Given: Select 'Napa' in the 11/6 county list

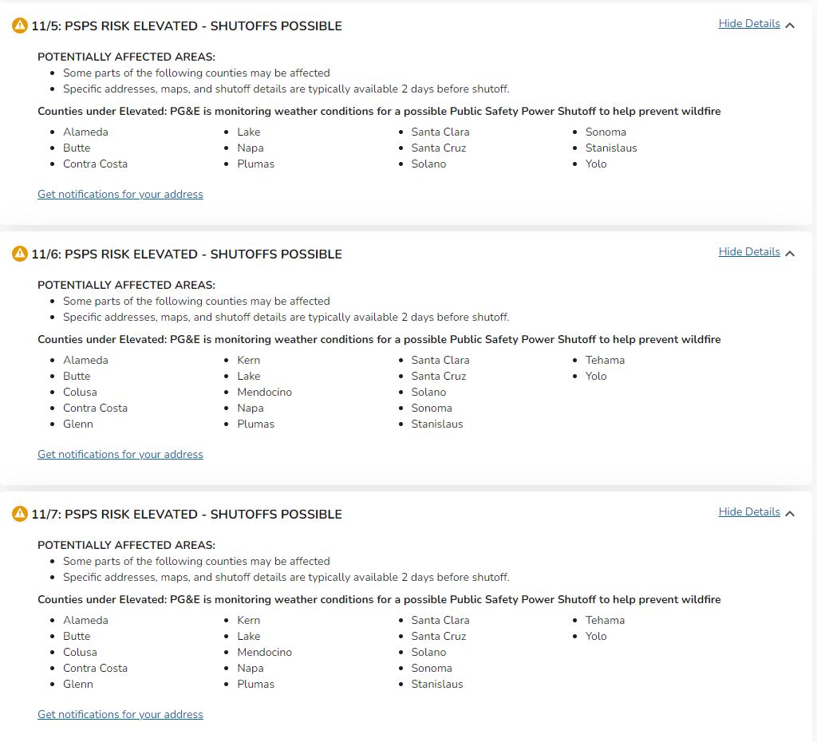Looking at the screenshot, I should click(x=250, y=408).
